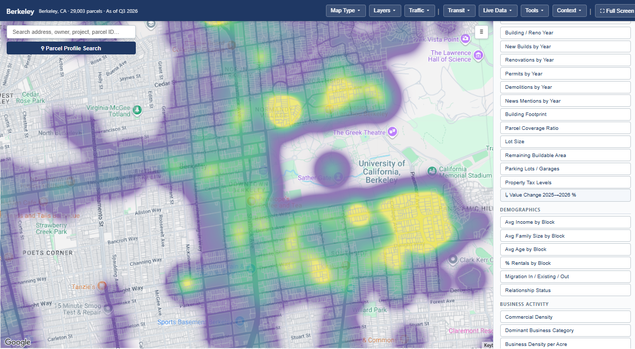Screen dimensions: 635x349
Task: Select Permits by Year layer
Action: coord(565,73)
